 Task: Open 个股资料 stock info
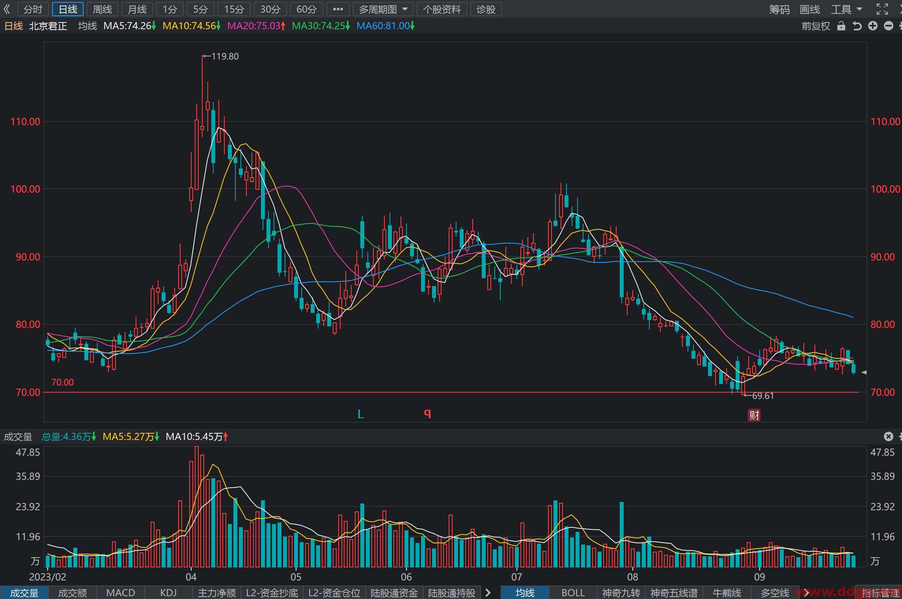click(x=442, y=9)
